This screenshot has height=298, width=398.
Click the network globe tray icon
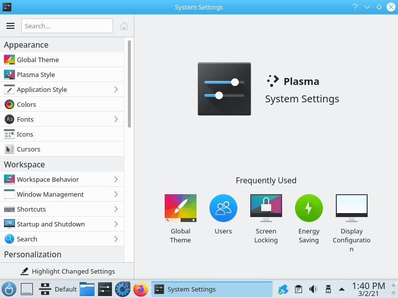(x=283, y=289)
